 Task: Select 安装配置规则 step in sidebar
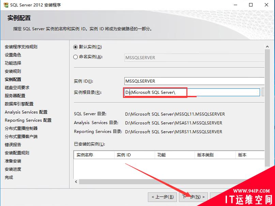pyautogui.click(x=17, y=153)
